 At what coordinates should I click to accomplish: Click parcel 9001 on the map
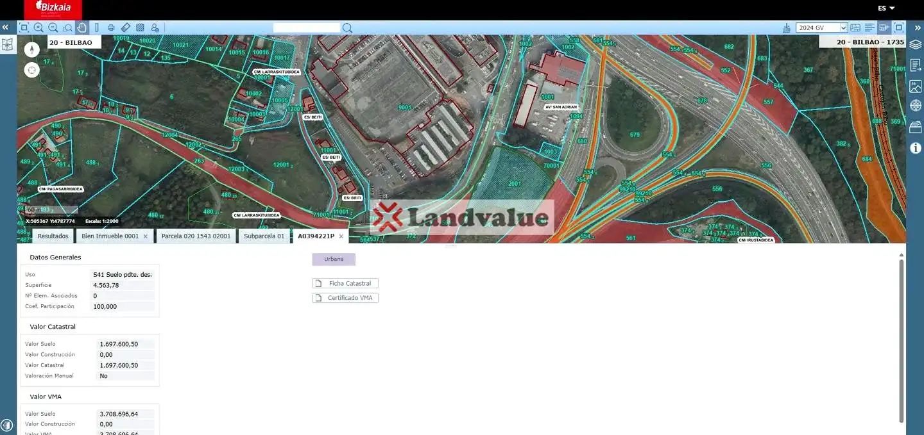tap(404, 108)
